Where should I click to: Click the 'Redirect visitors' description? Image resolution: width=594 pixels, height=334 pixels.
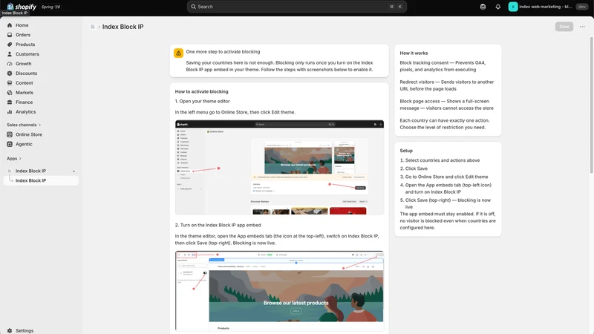pos(447,85)
